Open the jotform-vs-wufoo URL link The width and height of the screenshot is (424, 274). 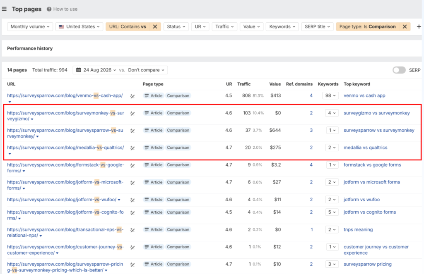pos(62,200)
